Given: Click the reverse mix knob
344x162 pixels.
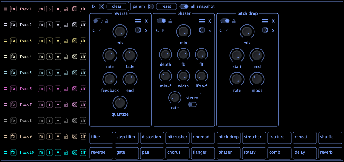Looking at the screenshot, I should 120,32.
